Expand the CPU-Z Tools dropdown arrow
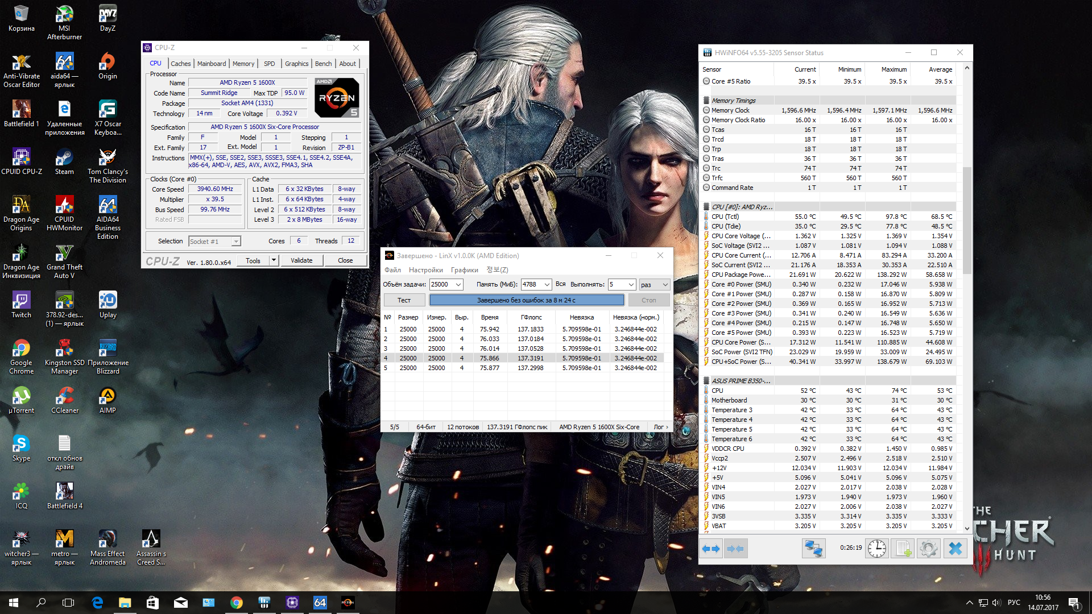The height and width of the screenshot is (614, 1092). [x=274, y=260]
